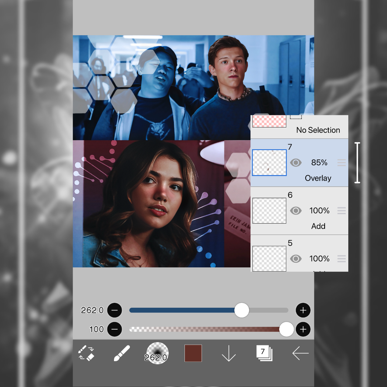Click the brush size slider handle
Image resolution: width=387 pixels, height=387 pixels.
point(242,310)
